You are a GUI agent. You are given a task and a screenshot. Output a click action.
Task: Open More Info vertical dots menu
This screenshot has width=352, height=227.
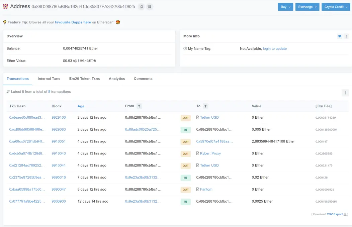[346, 36]
